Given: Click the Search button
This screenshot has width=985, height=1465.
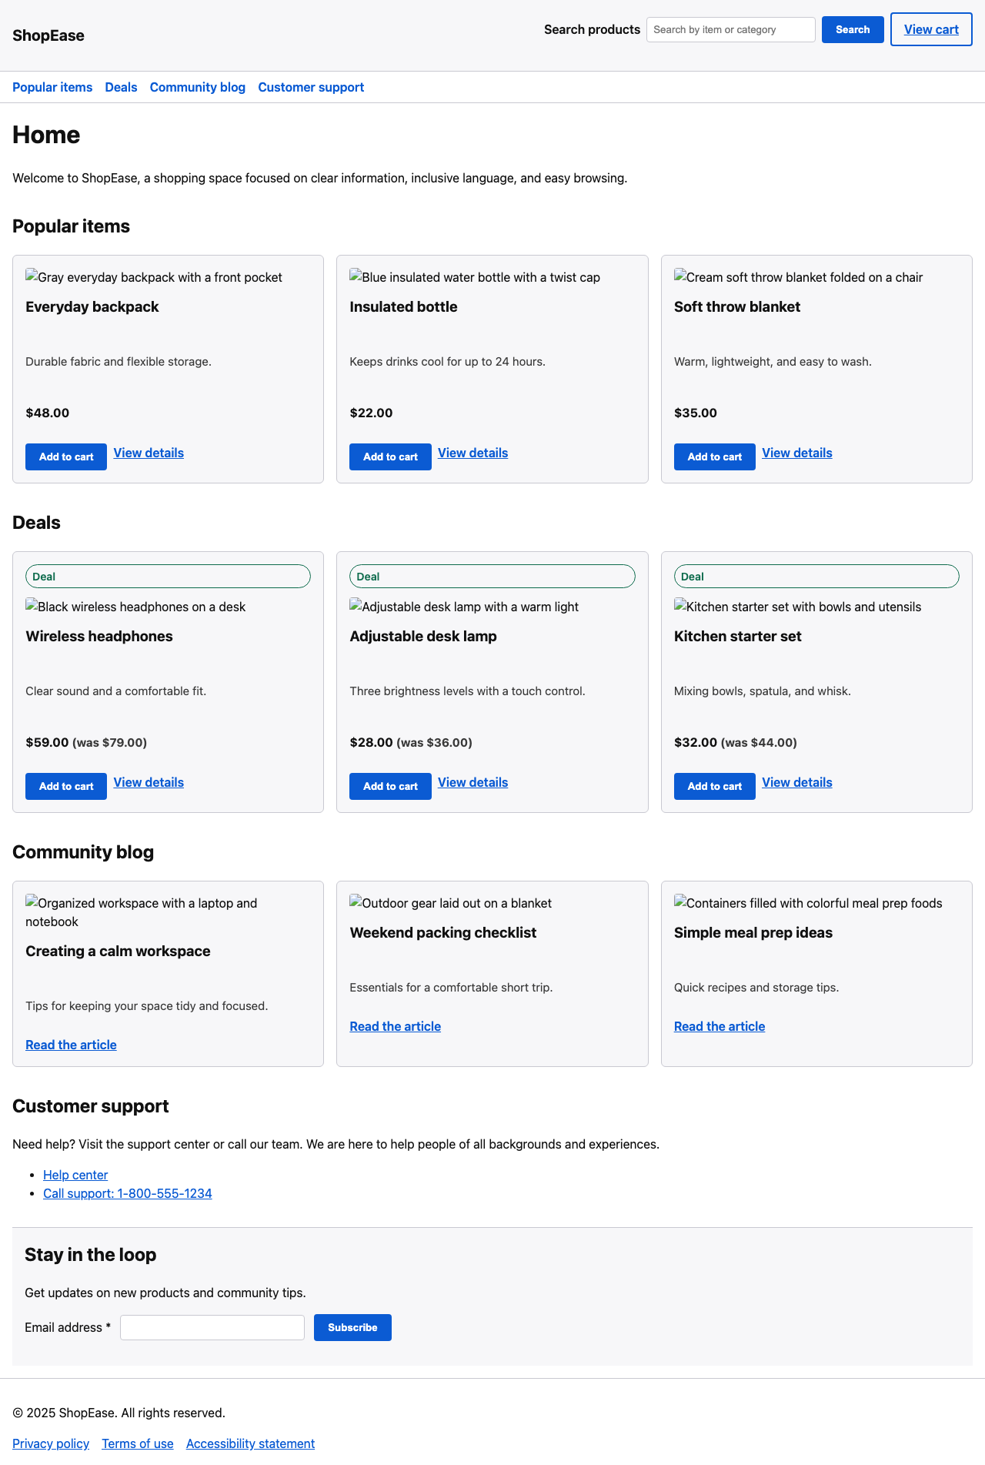Looking at the screenshot, I should coord(852,29).
